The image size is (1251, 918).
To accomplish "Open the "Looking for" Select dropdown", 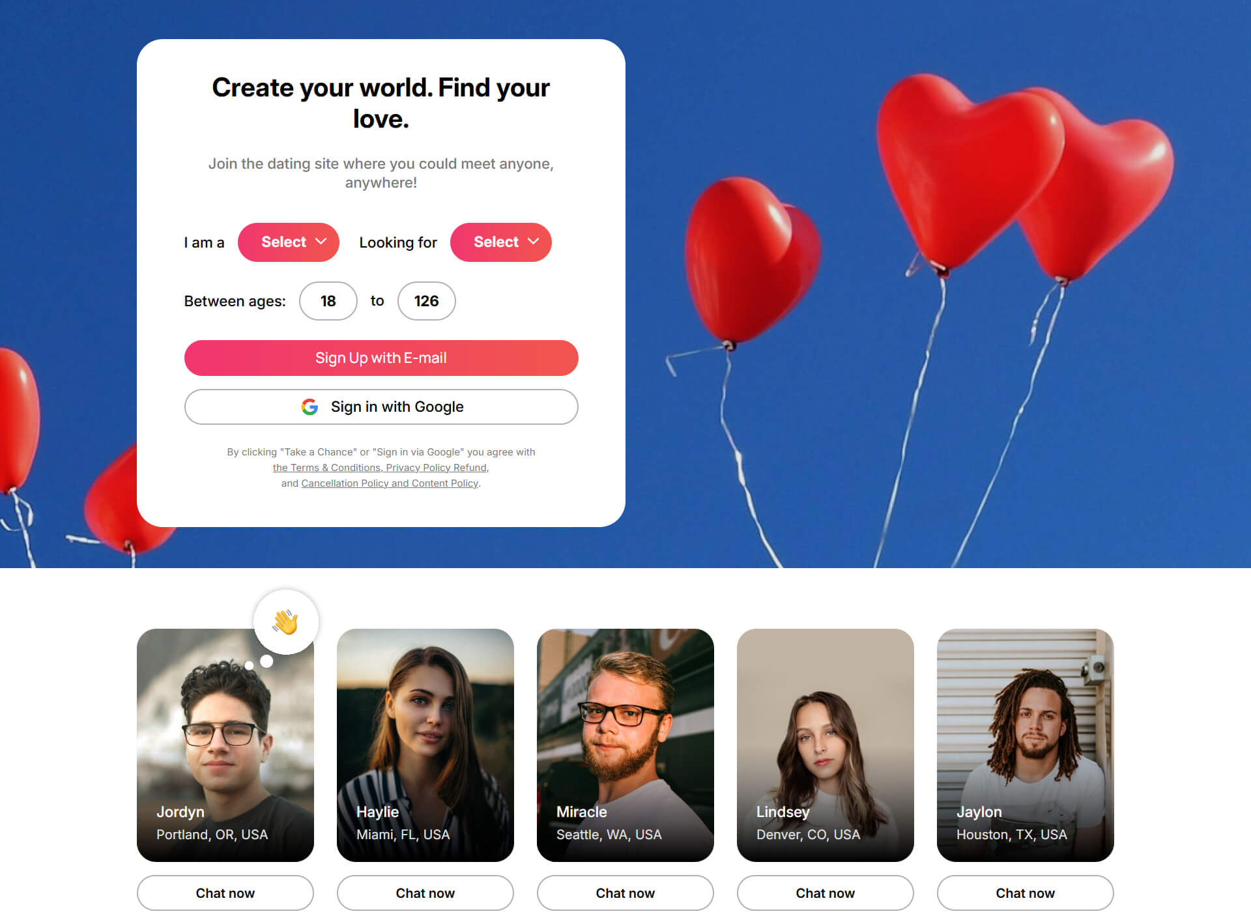I will click(500, 242).
